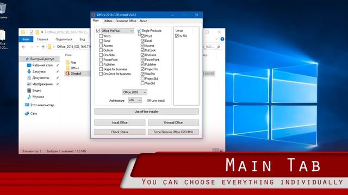This screenshot has width=348, height=195.
Task: Click the Explorer search magnifier icon
Action: 219,47
